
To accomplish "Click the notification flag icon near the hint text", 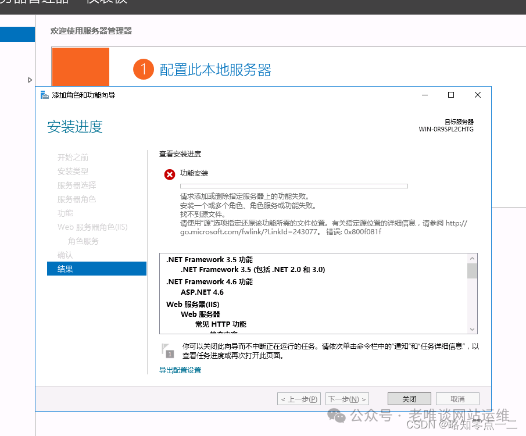I will click(167, 351).
